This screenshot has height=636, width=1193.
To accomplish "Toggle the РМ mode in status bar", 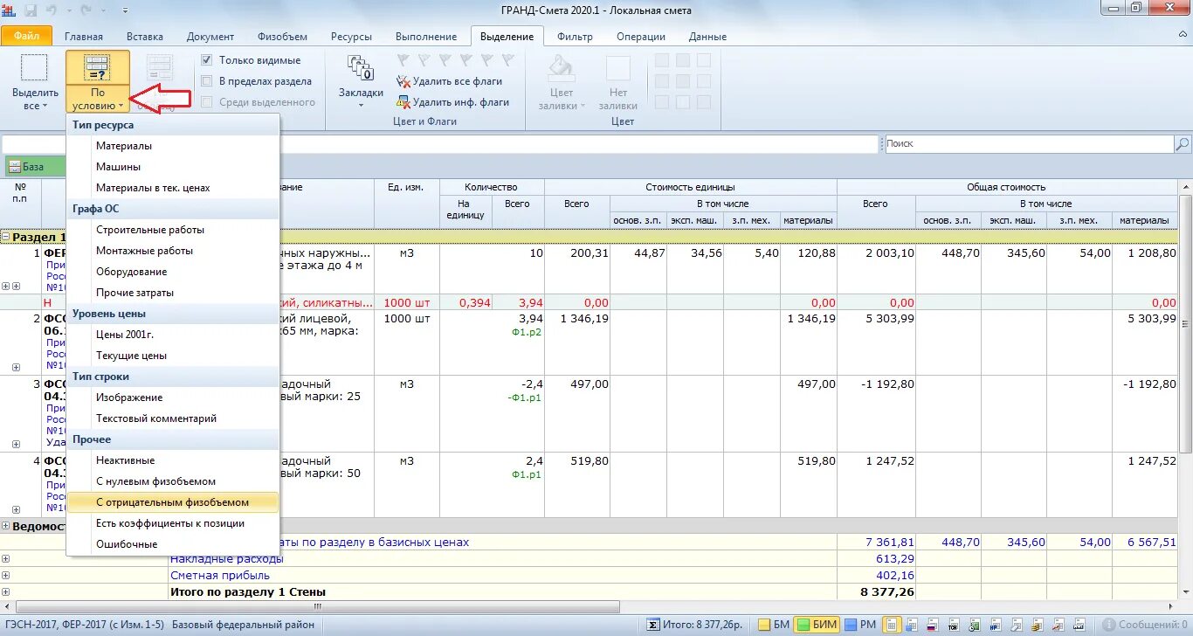I will (x=860, y=625).
